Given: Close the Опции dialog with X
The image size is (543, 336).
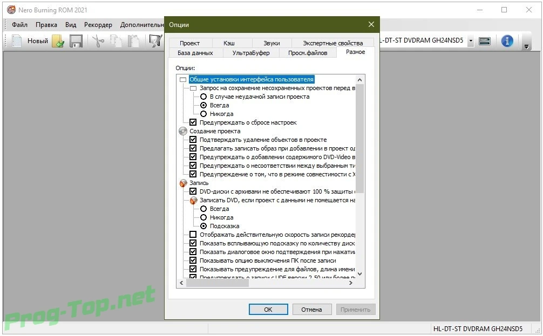Looking at the screenshot, I should point(371,24).
